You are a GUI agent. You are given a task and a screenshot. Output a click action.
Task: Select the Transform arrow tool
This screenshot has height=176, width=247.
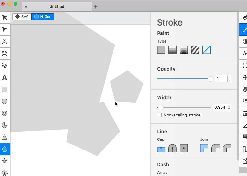click(x=5, y=17)
